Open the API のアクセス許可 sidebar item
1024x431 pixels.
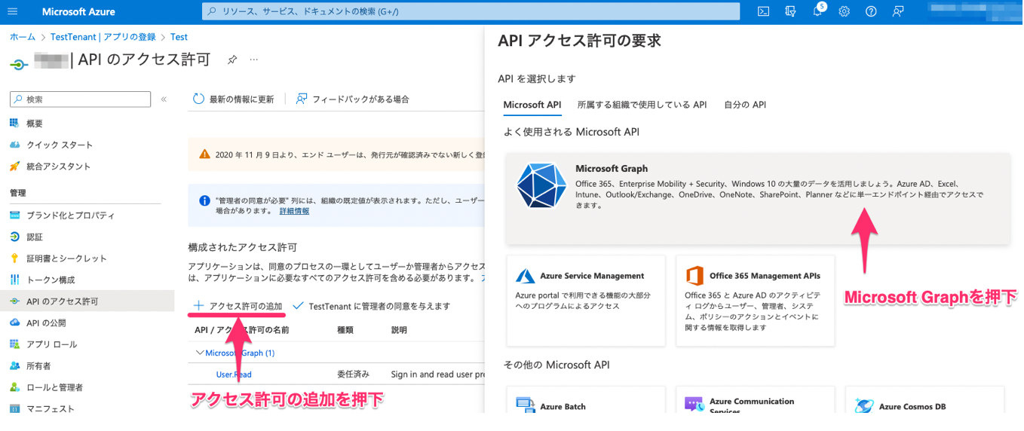click(x=87, y=301)
